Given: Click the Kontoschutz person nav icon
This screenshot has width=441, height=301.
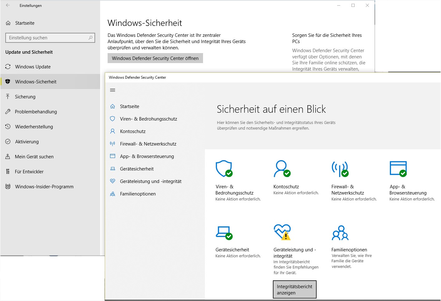Looking at the screenshot, I should [113, 131].
